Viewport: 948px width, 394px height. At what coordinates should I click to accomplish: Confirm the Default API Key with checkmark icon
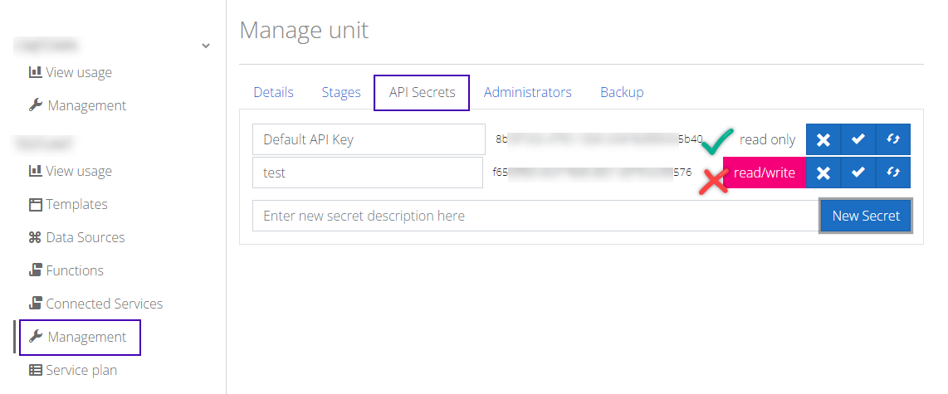858,139
